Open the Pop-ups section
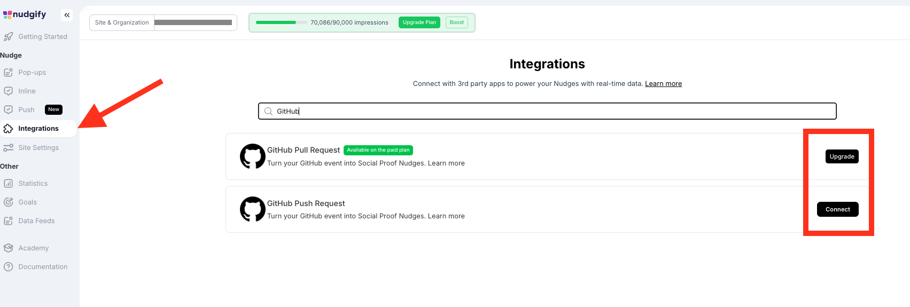The width and height of the screenshot is (910, 307). 32,72
